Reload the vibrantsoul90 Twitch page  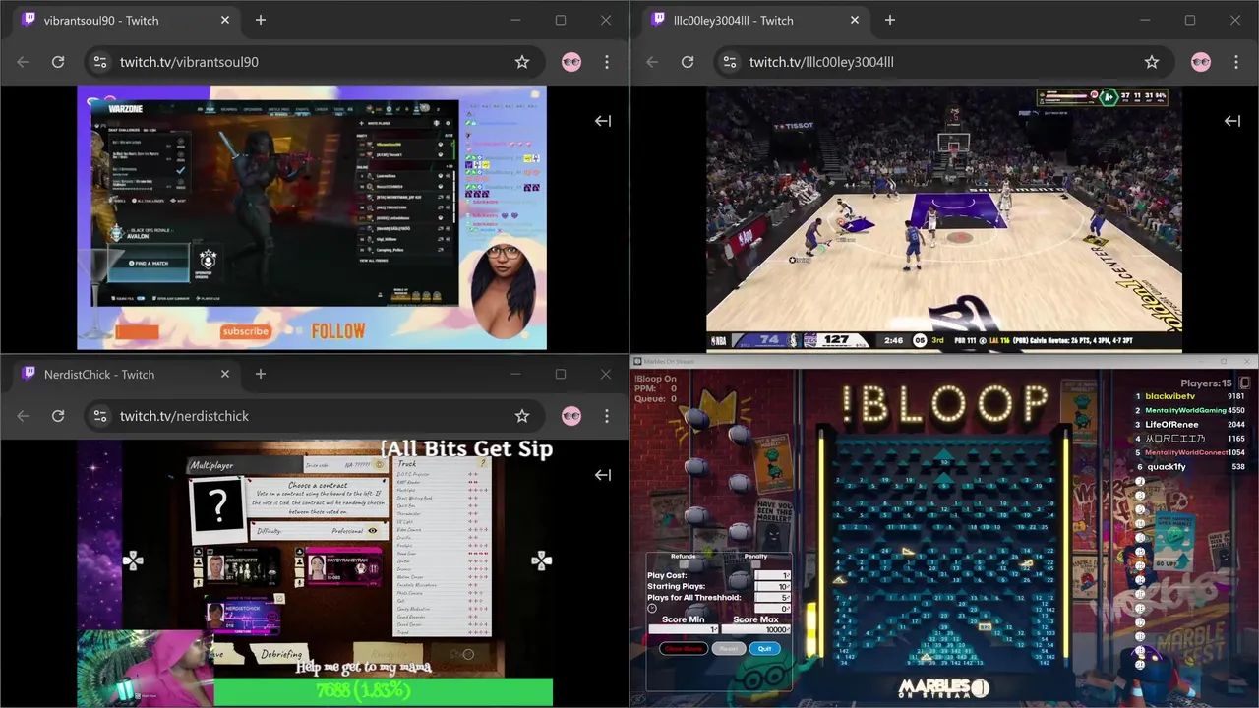(x=58, y=62)
